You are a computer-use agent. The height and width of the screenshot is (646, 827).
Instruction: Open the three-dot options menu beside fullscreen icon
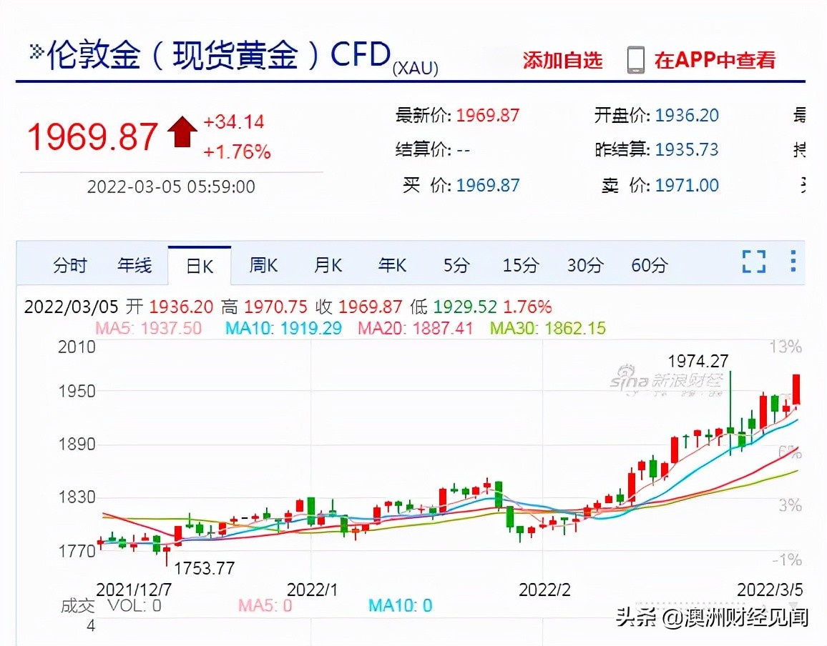pos(793,263)
